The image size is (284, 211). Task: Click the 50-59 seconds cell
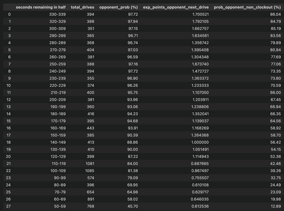[x=60, y=206]
